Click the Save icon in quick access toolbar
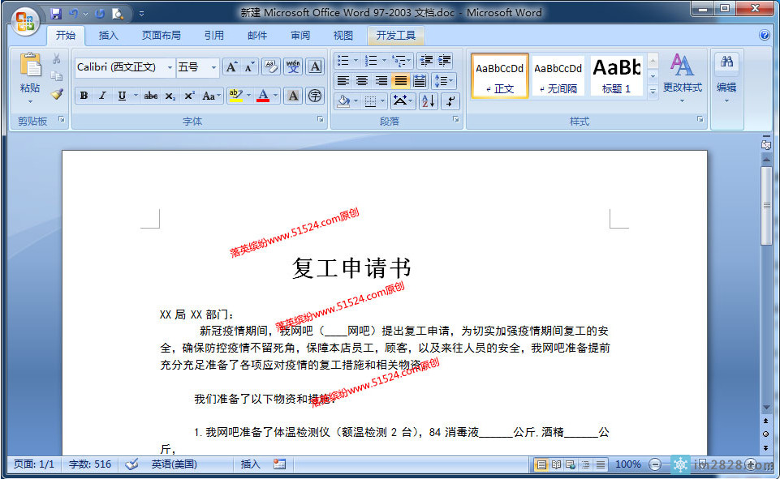The width and height of the screenshot is (780, 479). (56, 14)
